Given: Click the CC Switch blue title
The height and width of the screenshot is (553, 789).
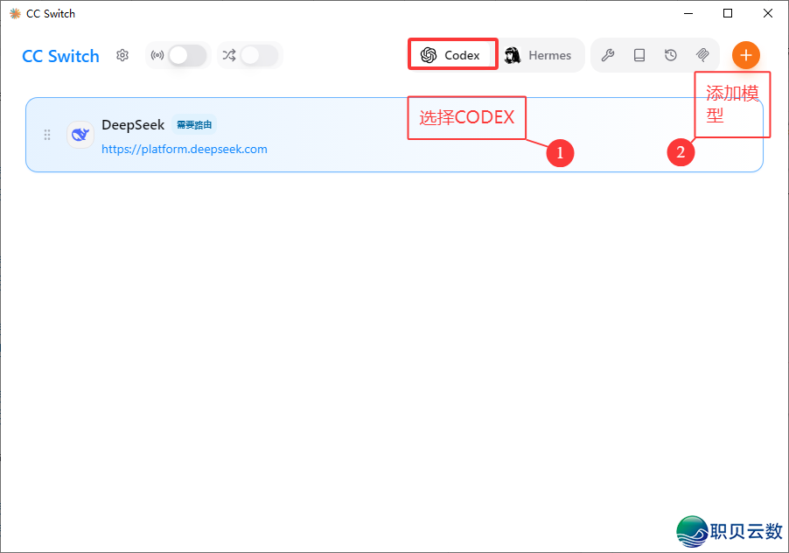Looking at the screenshot, I should tap(61, 56).
